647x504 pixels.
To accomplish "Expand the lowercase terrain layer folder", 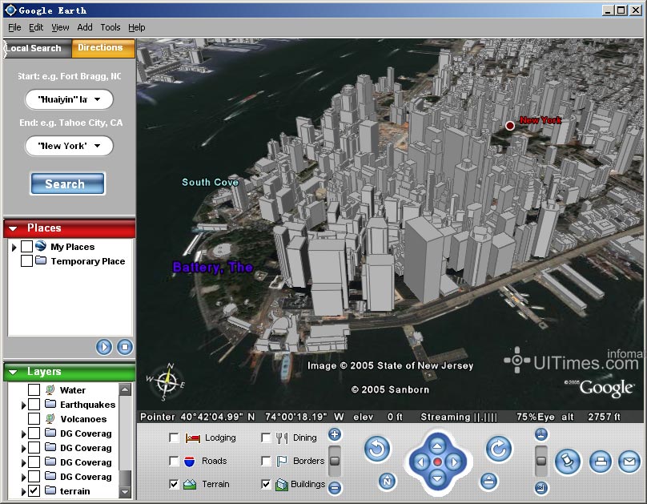I will tap(23, 491).
